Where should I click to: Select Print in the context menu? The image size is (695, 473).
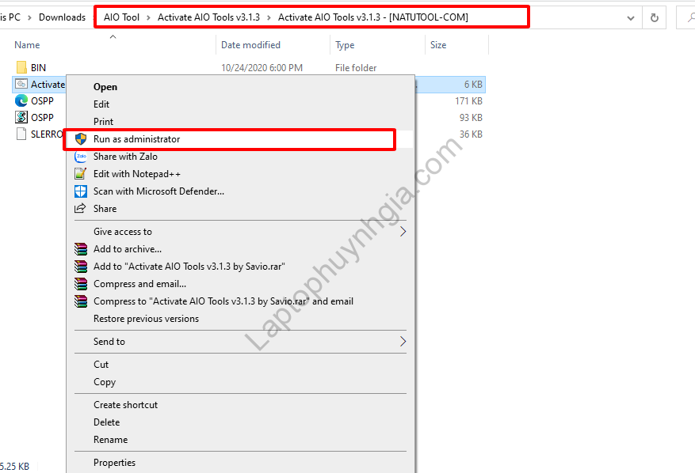[x=103, y=121]
